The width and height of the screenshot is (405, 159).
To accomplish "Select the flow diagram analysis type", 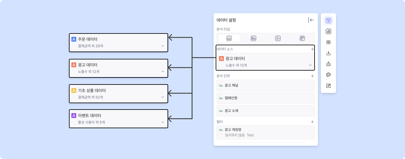I will pos(278,38).
